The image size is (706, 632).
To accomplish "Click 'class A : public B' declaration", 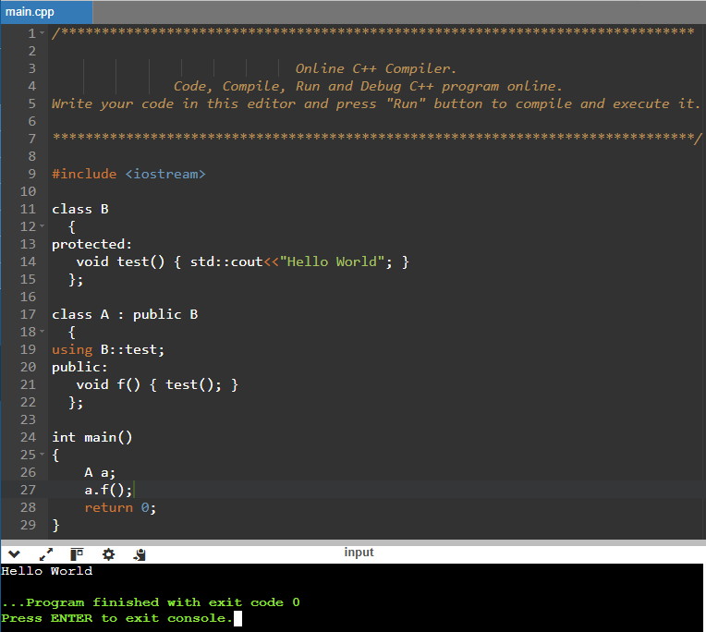I will coord(125,314).
